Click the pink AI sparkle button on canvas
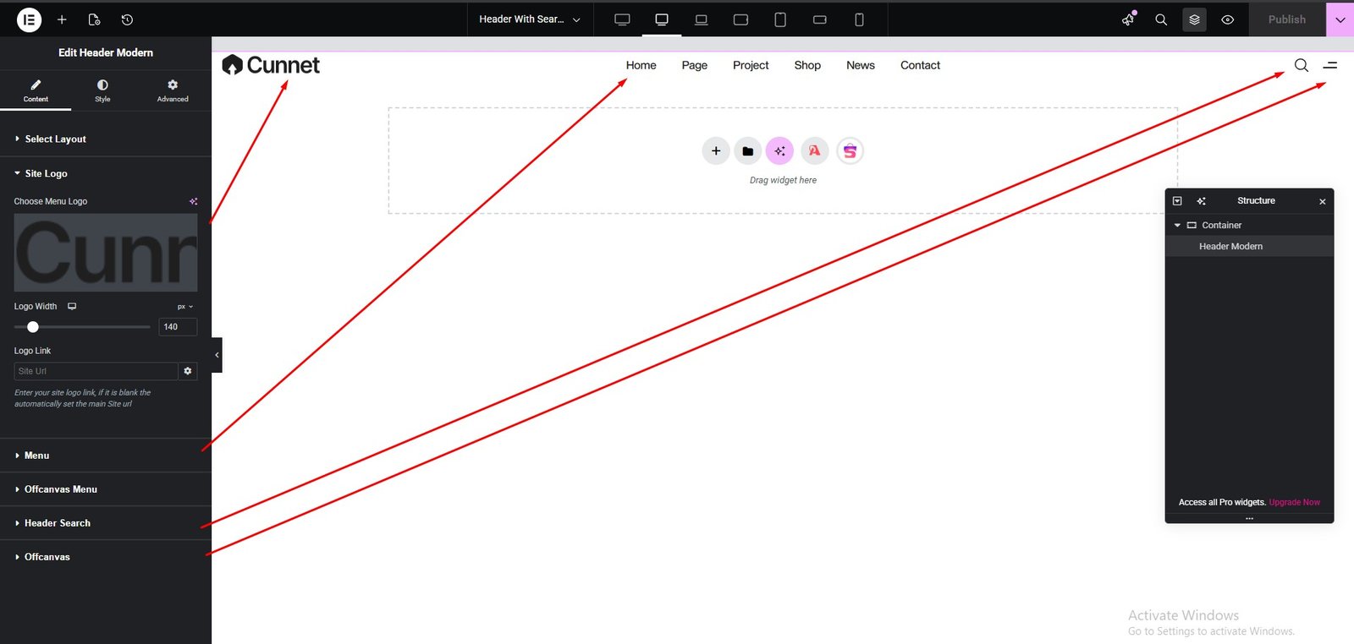 point(779,151)
